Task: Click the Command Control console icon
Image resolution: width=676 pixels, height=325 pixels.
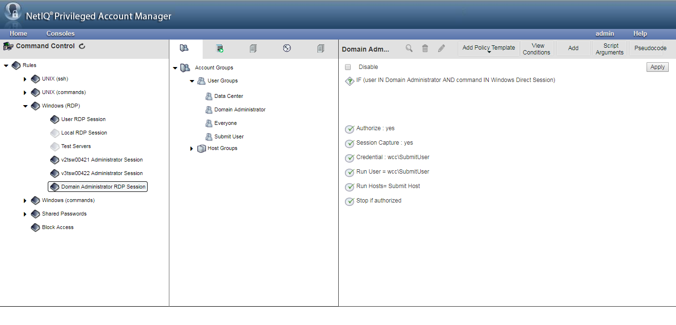Action: click(8, 46)
